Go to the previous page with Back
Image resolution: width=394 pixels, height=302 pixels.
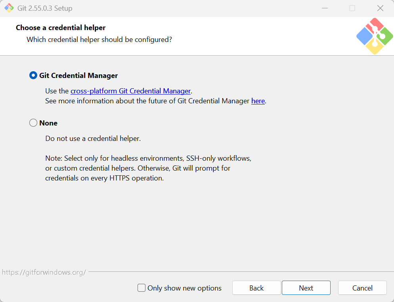point(256,288)
